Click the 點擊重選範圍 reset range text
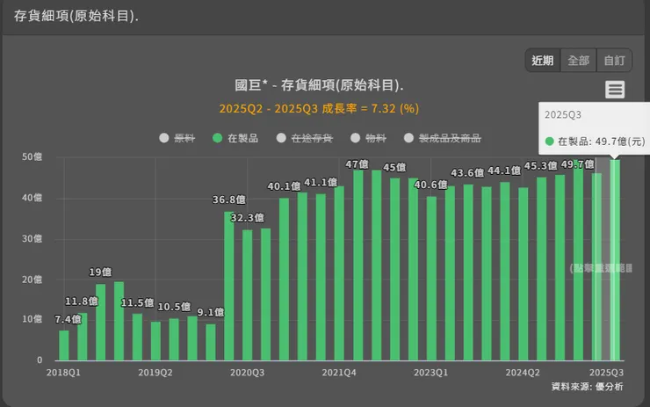The height and width of the screenshot is (407, 650). tap(601, 268)
